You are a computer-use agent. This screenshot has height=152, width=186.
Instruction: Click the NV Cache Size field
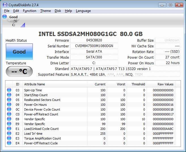[168, 46]
